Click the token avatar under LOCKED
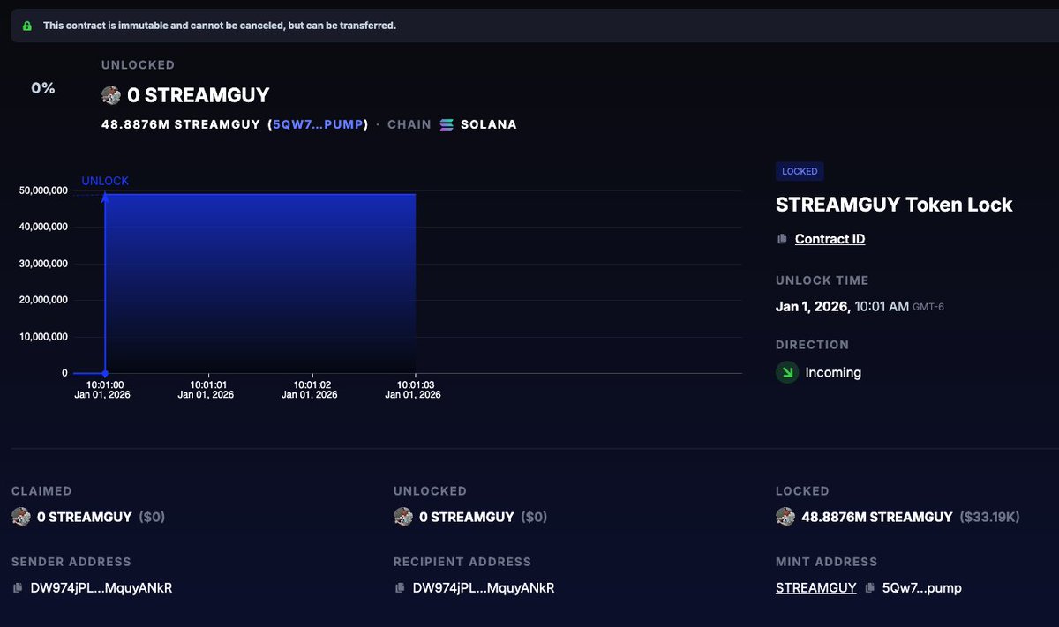The width and height of the screenshot is (1059, 627). (785, 517)
